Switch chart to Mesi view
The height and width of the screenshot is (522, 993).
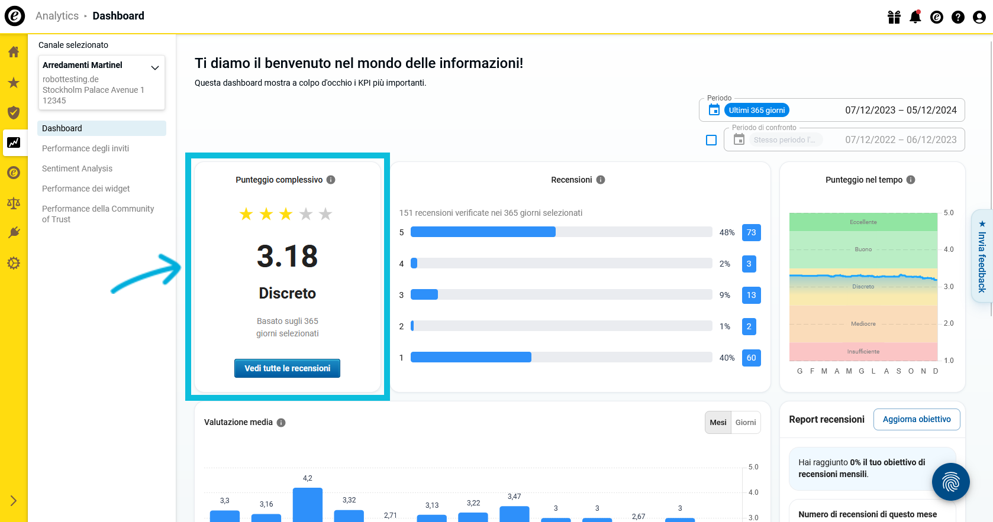pos(718,423)
